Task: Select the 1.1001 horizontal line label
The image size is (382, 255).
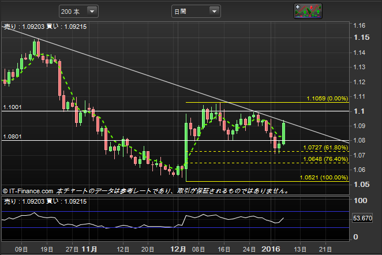Action: coord(12,107)
